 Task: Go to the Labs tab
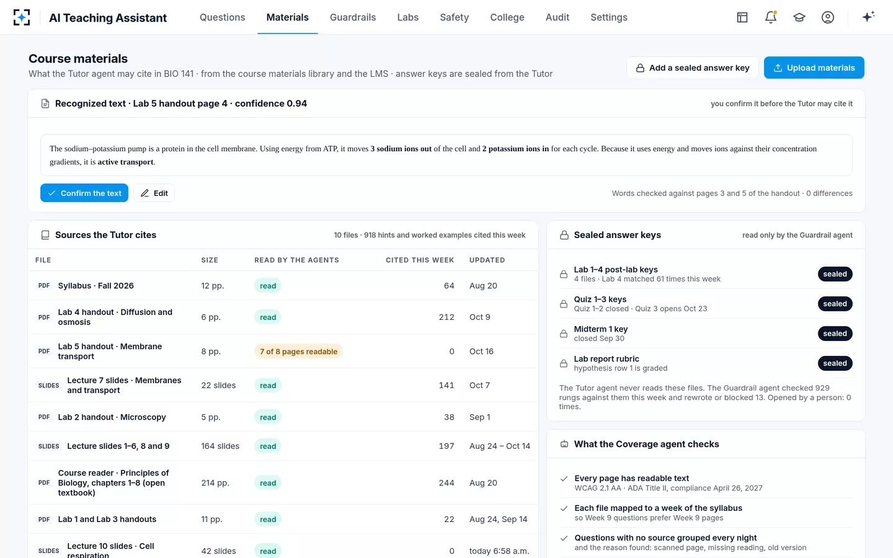tap(408, 17)
